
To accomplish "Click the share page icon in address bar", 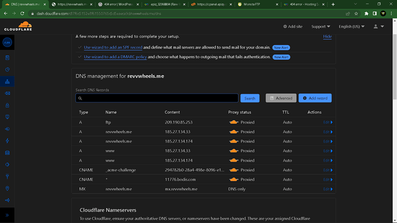I will coord(348,14).
